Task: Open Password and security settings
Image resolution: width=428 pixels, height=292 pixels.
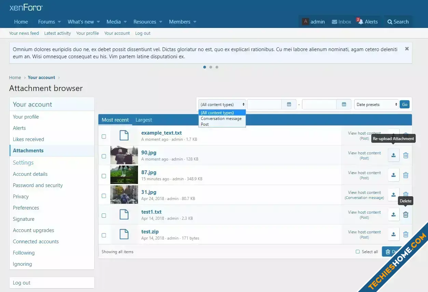Action: (x=38, y=185)
